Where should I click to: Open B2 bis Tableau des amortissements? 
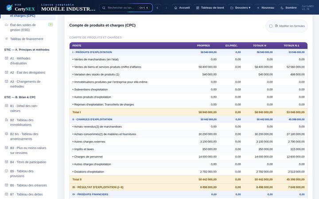[x=29, y=136]
